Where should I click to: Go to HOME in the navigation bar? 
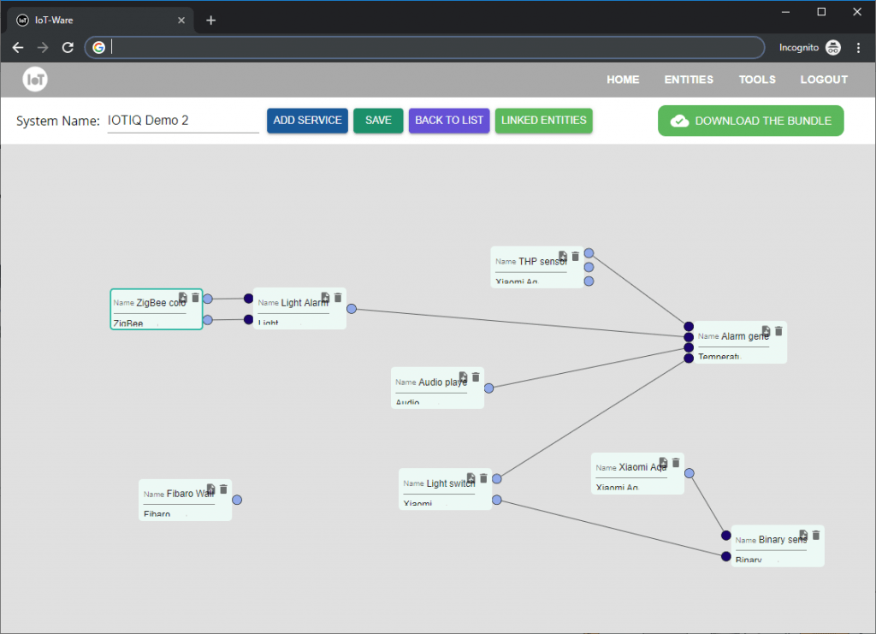[623, 80]
